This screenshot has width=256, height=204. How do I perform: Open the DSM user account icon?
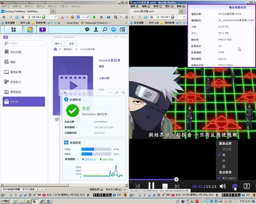click(x=95, y=30)
